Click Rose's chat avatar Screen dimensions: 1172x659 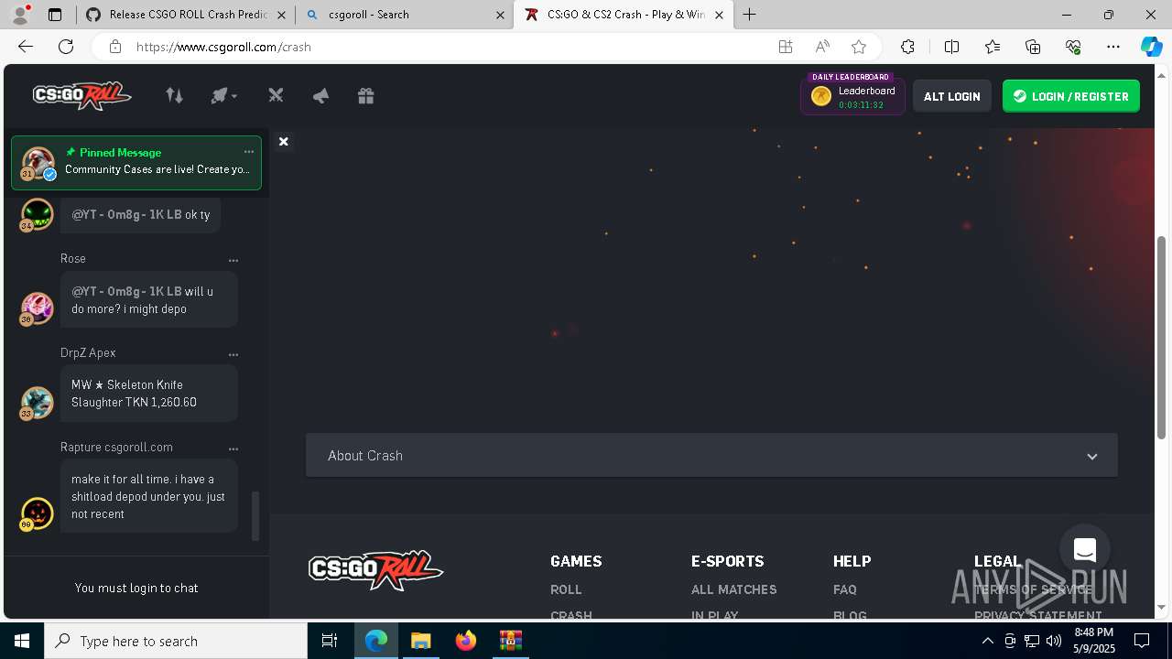37,308
